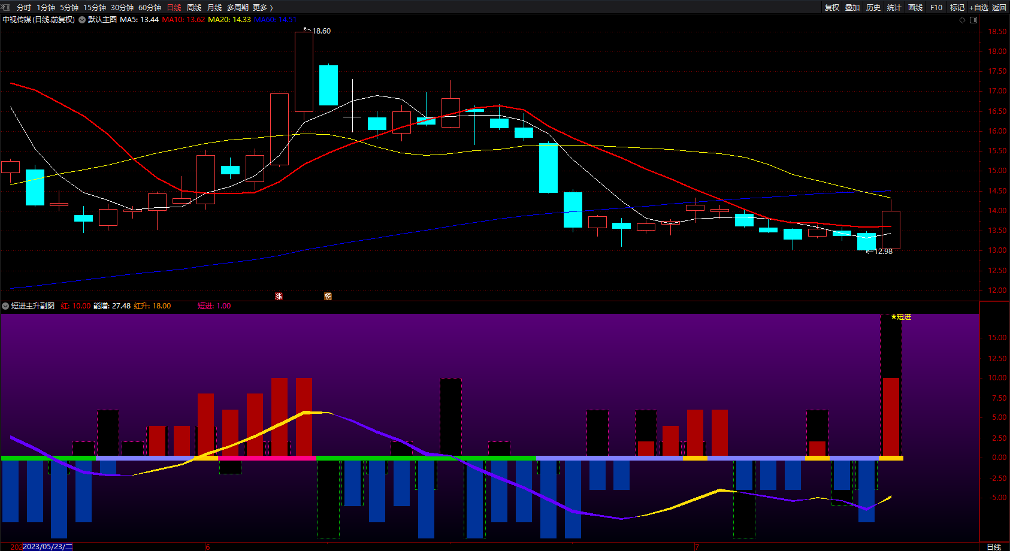Click the MA5: 13.44 label
Viewport: 1010px width, 551px height.
(x=140, y=20)
